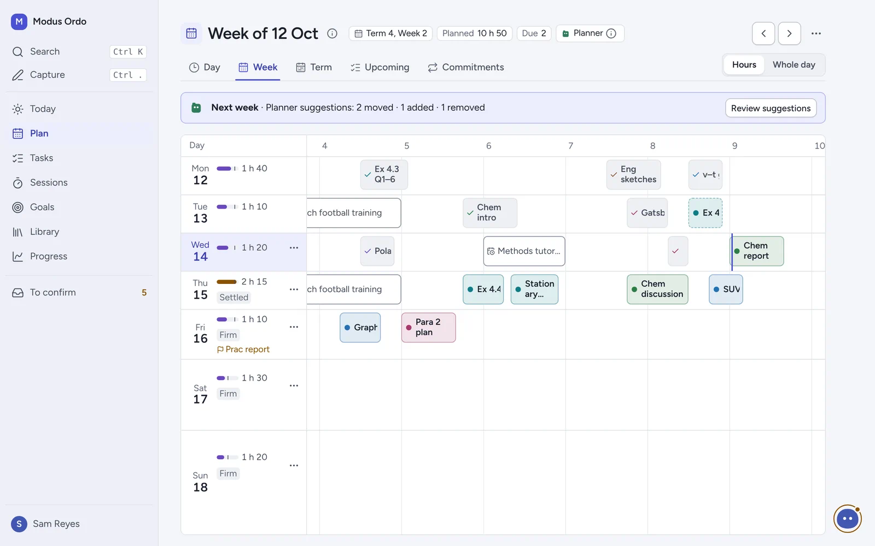Open the Library page

(79, 232)
